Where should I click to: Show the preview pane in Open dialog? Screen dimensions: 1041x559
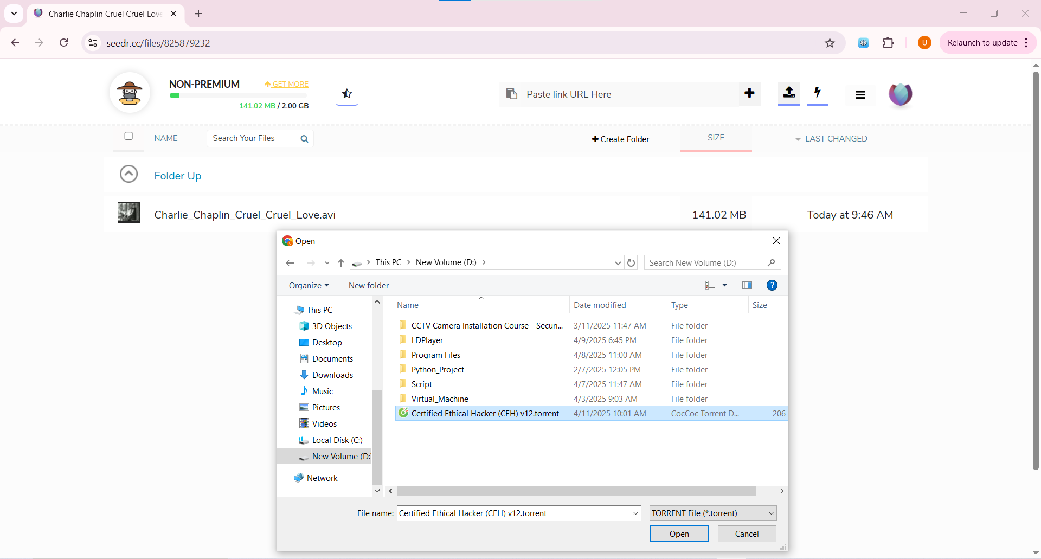(747, 285)
